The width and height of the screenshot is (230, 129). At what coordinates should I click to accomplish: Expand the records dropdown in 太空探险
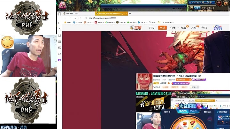tap(208, 112)
